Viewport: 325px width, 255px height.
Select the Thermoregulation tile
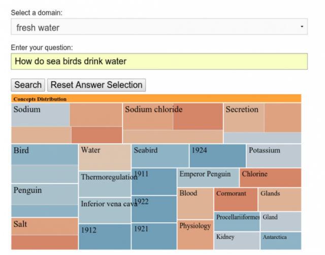click(105, 184)
